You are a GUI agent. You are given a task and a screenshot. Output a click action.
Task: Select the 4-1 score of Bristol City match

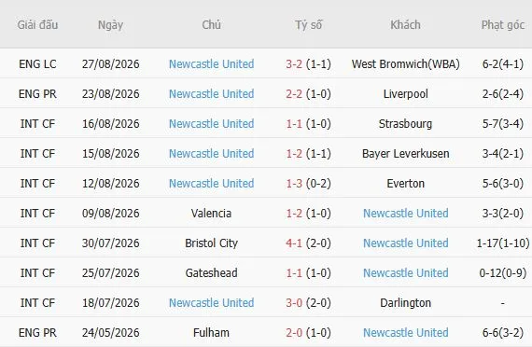[294, 243]
